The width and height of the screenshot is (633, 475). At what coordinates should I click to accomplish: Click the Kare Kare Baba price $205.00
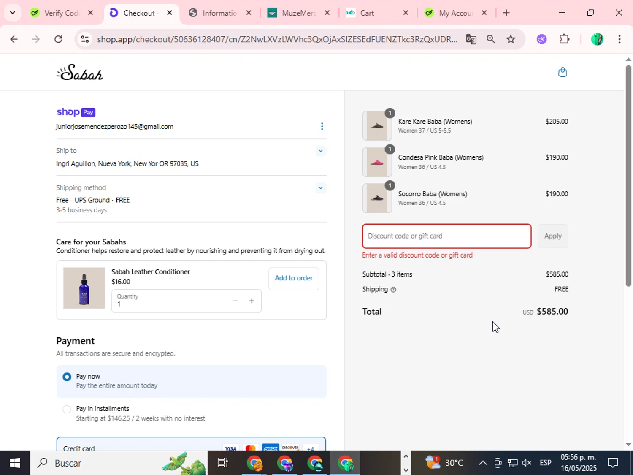click(557, 122)
